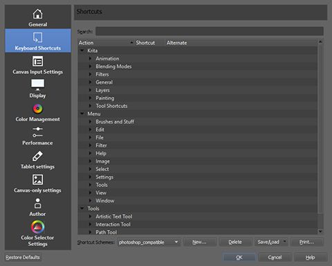Click the scrollbar up arrow

pyautogui.click(x=320, y=42)
